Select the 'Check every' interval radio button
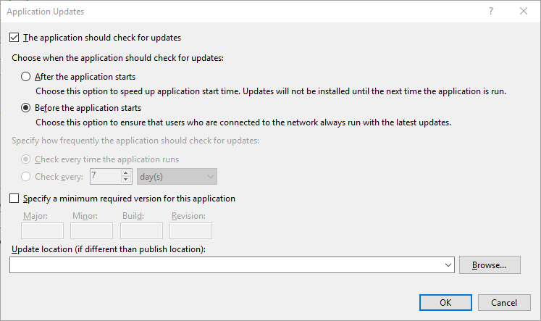 26,176
